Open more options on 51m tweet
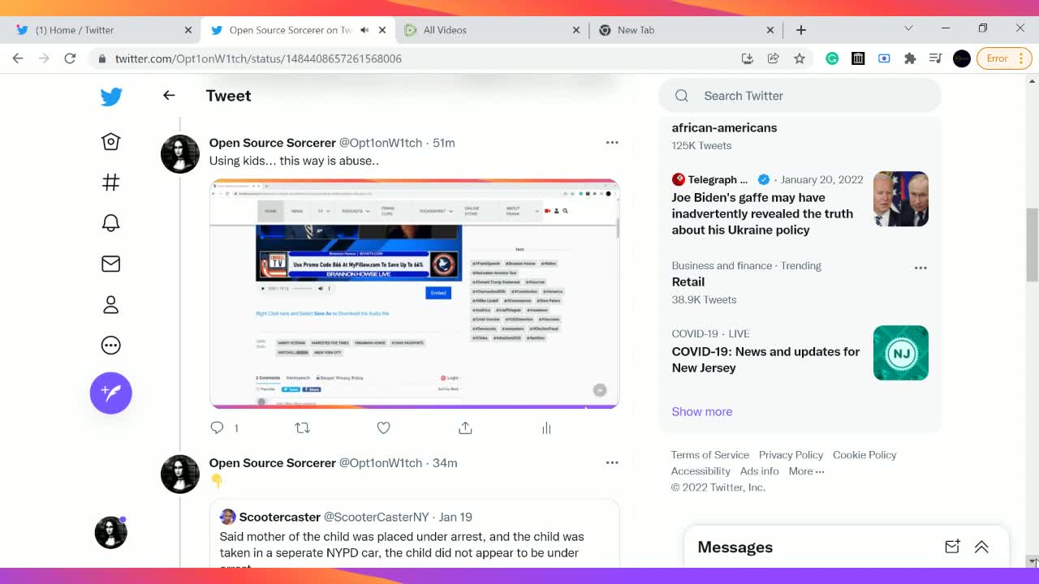The height and width of the screenshot is (584, 1039). click(612, 143)
